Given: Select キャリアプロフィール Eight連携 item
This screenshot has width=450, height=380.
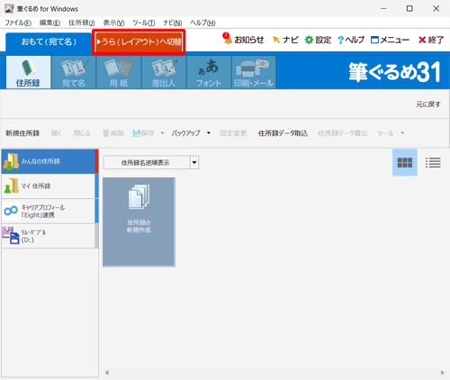Looking at the screenshot, I should point(49,211).
